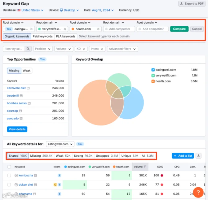Switch to the Untapped 3.4M tab
The image size is (208, 200).
[x=107, y=156]
